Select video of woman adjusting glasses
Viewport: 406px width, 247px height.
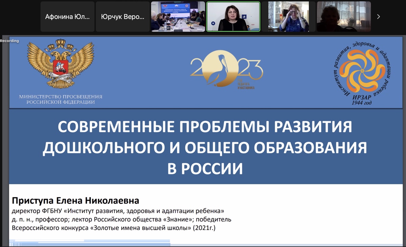(x=288, y=17)
